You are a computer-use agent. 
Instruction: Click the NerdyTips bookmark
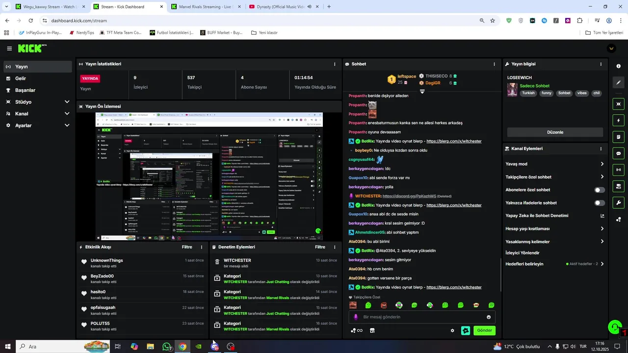pos(81,33)
